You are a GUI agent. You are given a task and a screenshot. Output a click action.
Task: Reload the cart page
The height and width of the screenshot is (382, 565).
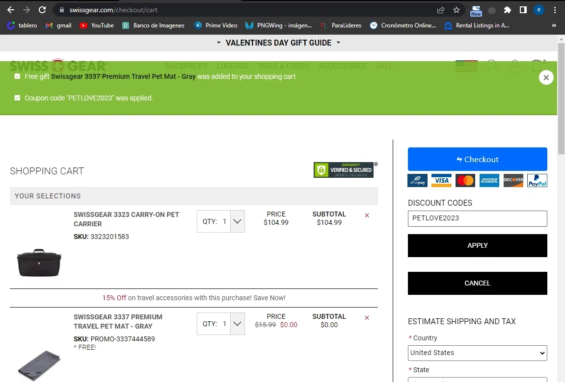point(42,10)
